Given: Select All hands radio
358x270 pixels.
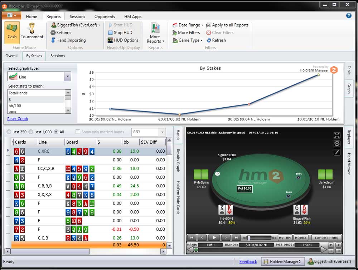Looking at the screenshot, I should click(56, 132).
